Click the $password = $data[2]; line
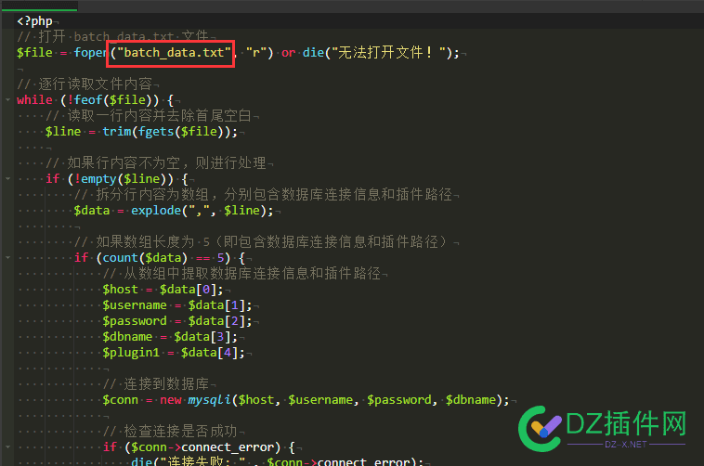The image size is (704, 466). point(177,320)
